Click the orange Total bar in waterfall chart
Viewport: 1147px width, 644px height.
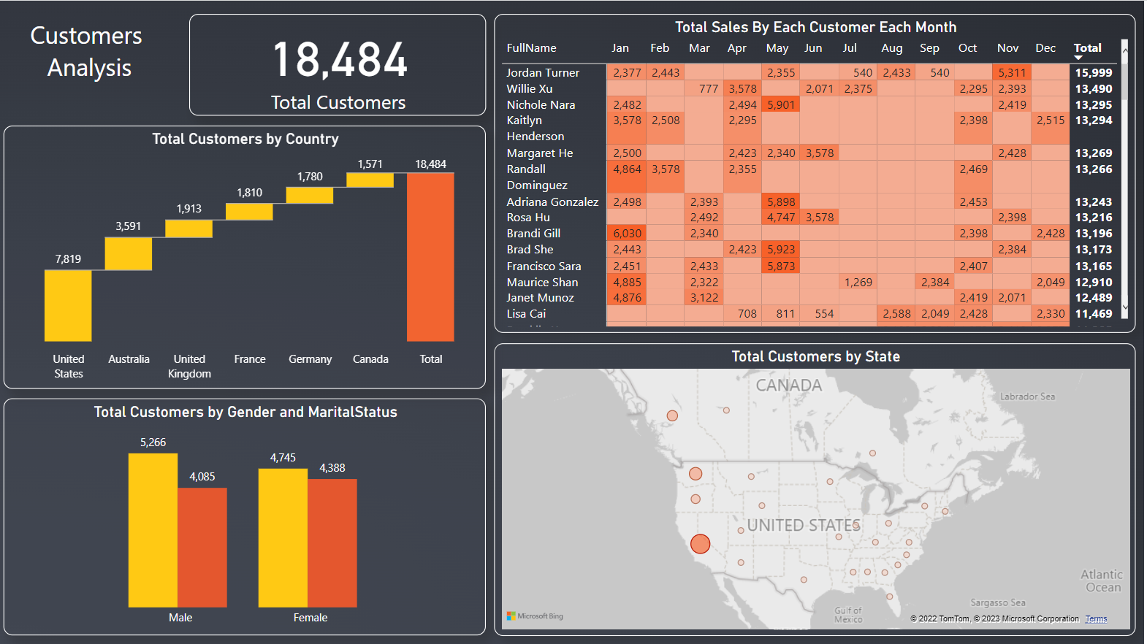point(430,257)
